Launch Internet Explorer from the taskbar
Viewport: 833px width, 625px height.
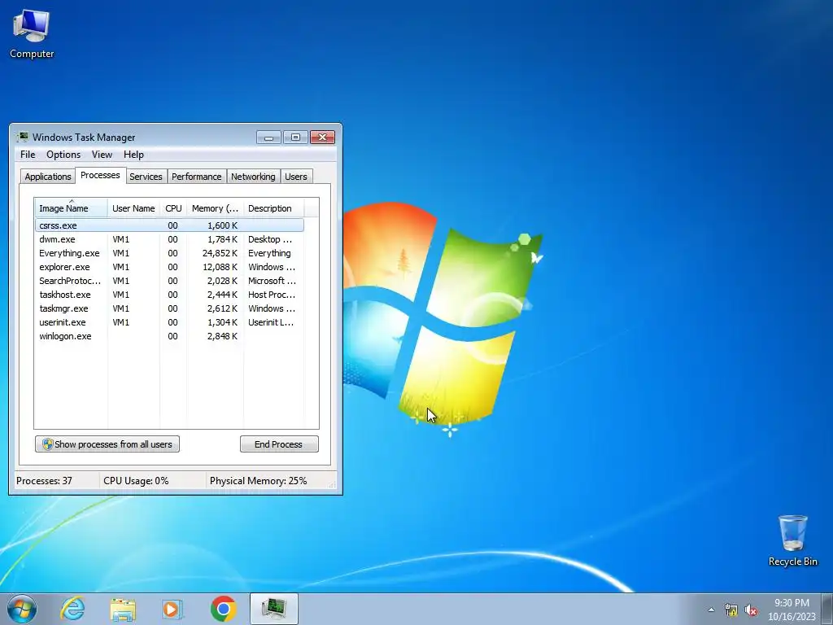coord(72,609)
